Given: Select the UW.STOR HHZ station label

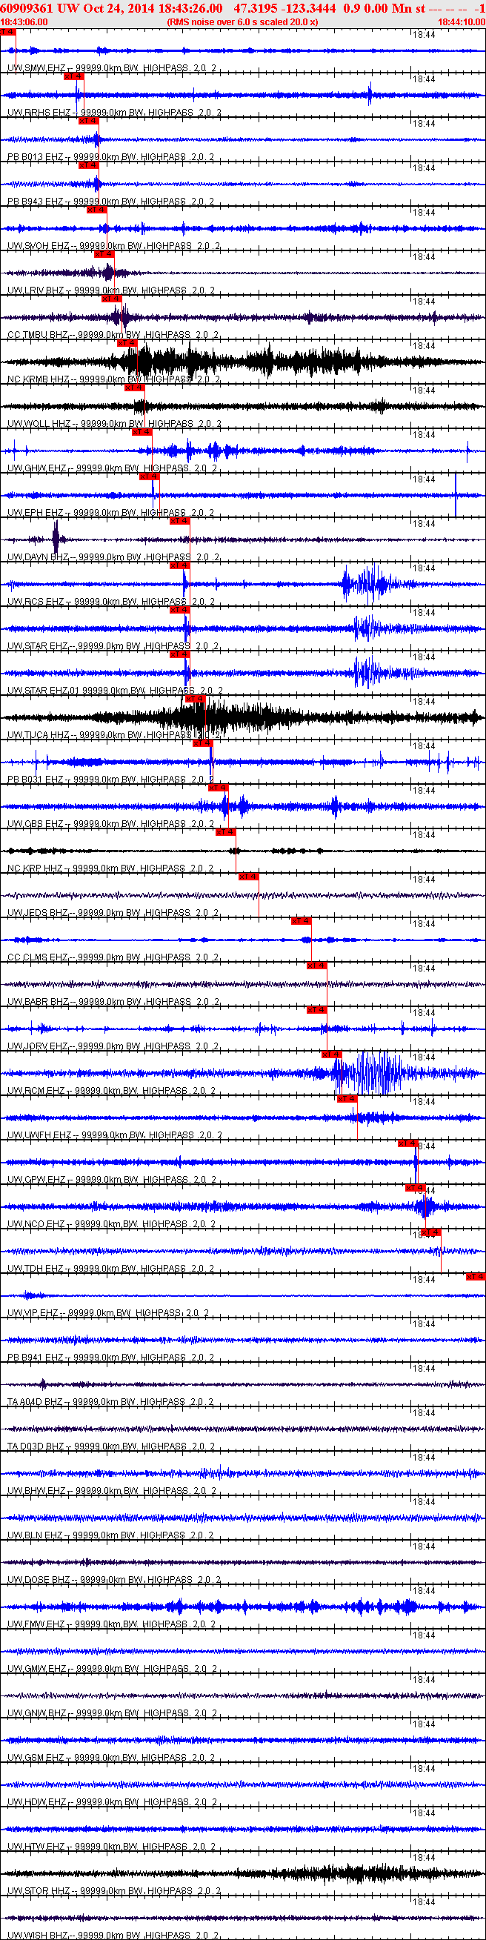Looking at the screenshot, I should [x=115, y=1890].
